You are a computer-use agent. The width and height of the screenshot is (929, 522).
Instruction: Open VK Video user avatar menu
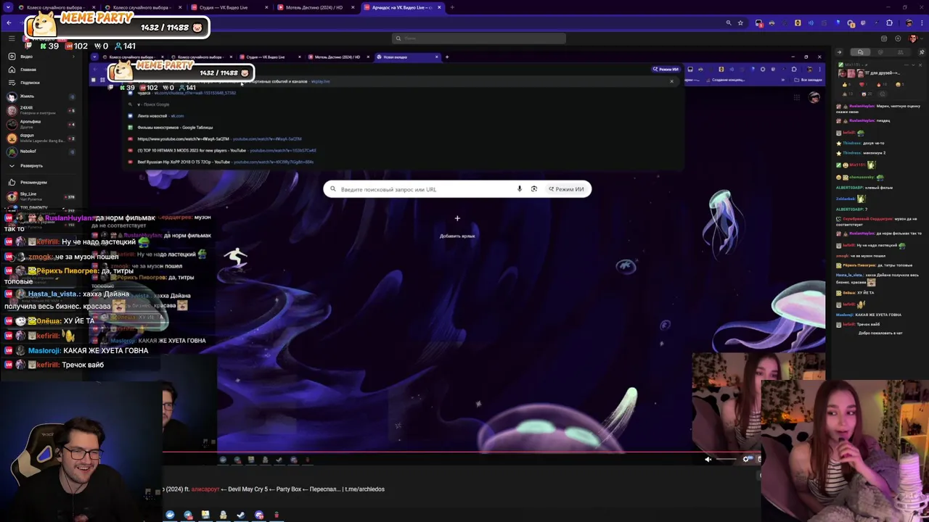pyautogui.click(x=913, y=38)
